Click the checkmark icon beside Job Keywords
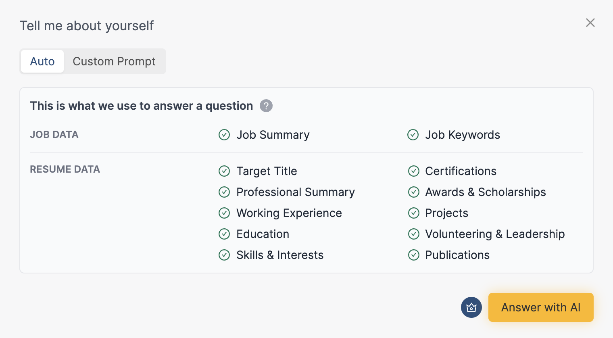The width and height of the screenshot is (613, 338). click(413, 135)
